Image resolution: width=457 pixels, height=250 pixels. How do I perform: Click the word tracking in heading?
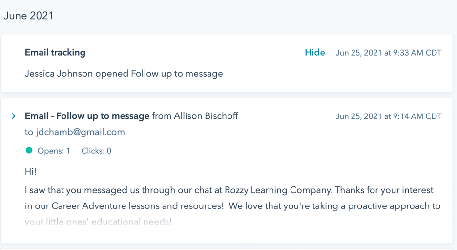click(68, 52)
